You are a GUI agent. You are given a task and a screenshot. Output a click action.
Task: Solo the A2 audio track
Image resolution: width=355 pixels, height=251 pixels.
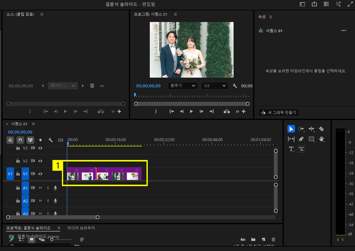click(48, 201)
